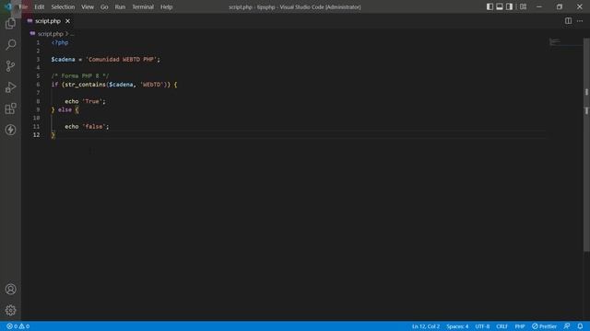
Task: Click the Prettier status item
Action: pos(544,326)
